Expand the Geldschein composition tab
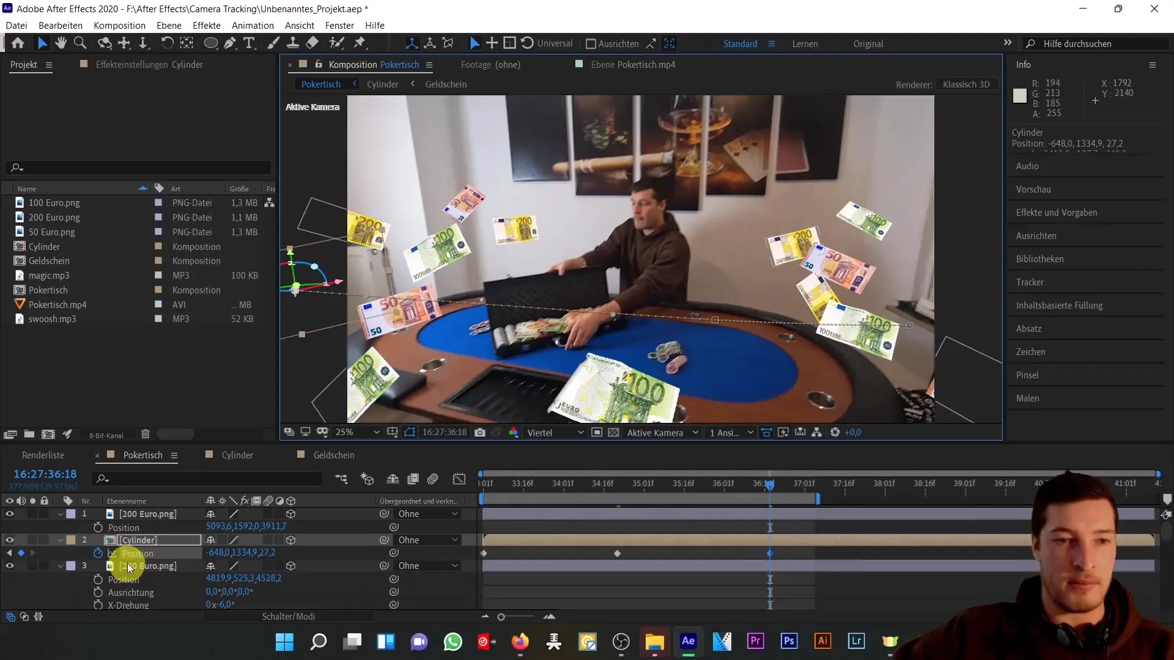The height and width of the screenshot is (660, 1174). click(x=334, y=455)
